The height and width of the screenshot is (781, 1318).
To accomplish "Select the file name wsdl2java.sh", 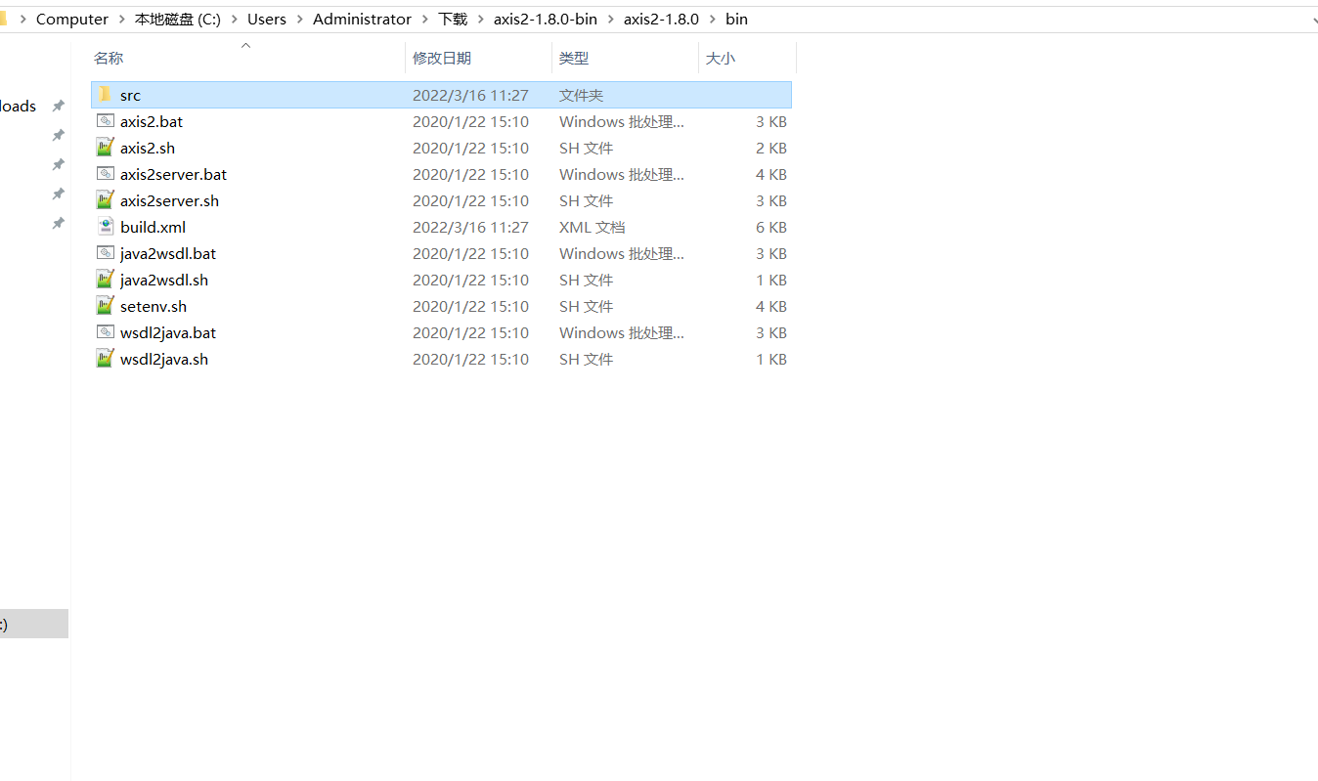I will (164, 359).
